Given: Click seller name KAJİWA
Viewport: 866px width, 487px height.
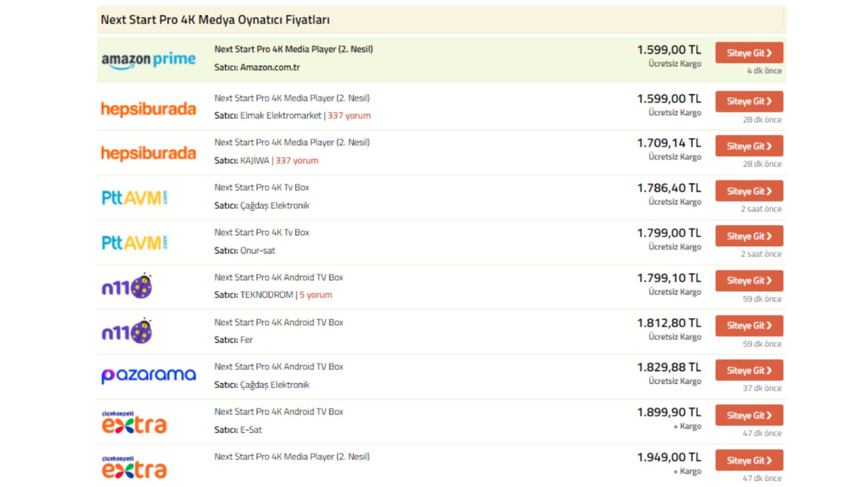Looking at the screenshot, I should pyautogui.click(x=255, y=161).
